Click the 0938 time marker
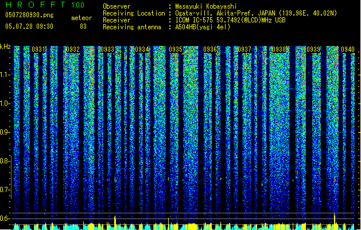Screen dimensions: 361x230 [x=279, y=49]
